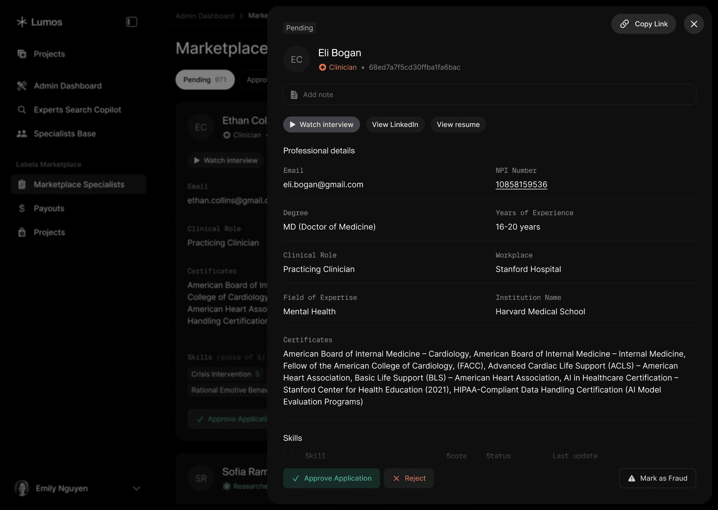The width and height of the screenshot is (718, 510).
Task: Click the chain link icon in Copy Link
Action: pyautogui.click(x=624, y=24)
